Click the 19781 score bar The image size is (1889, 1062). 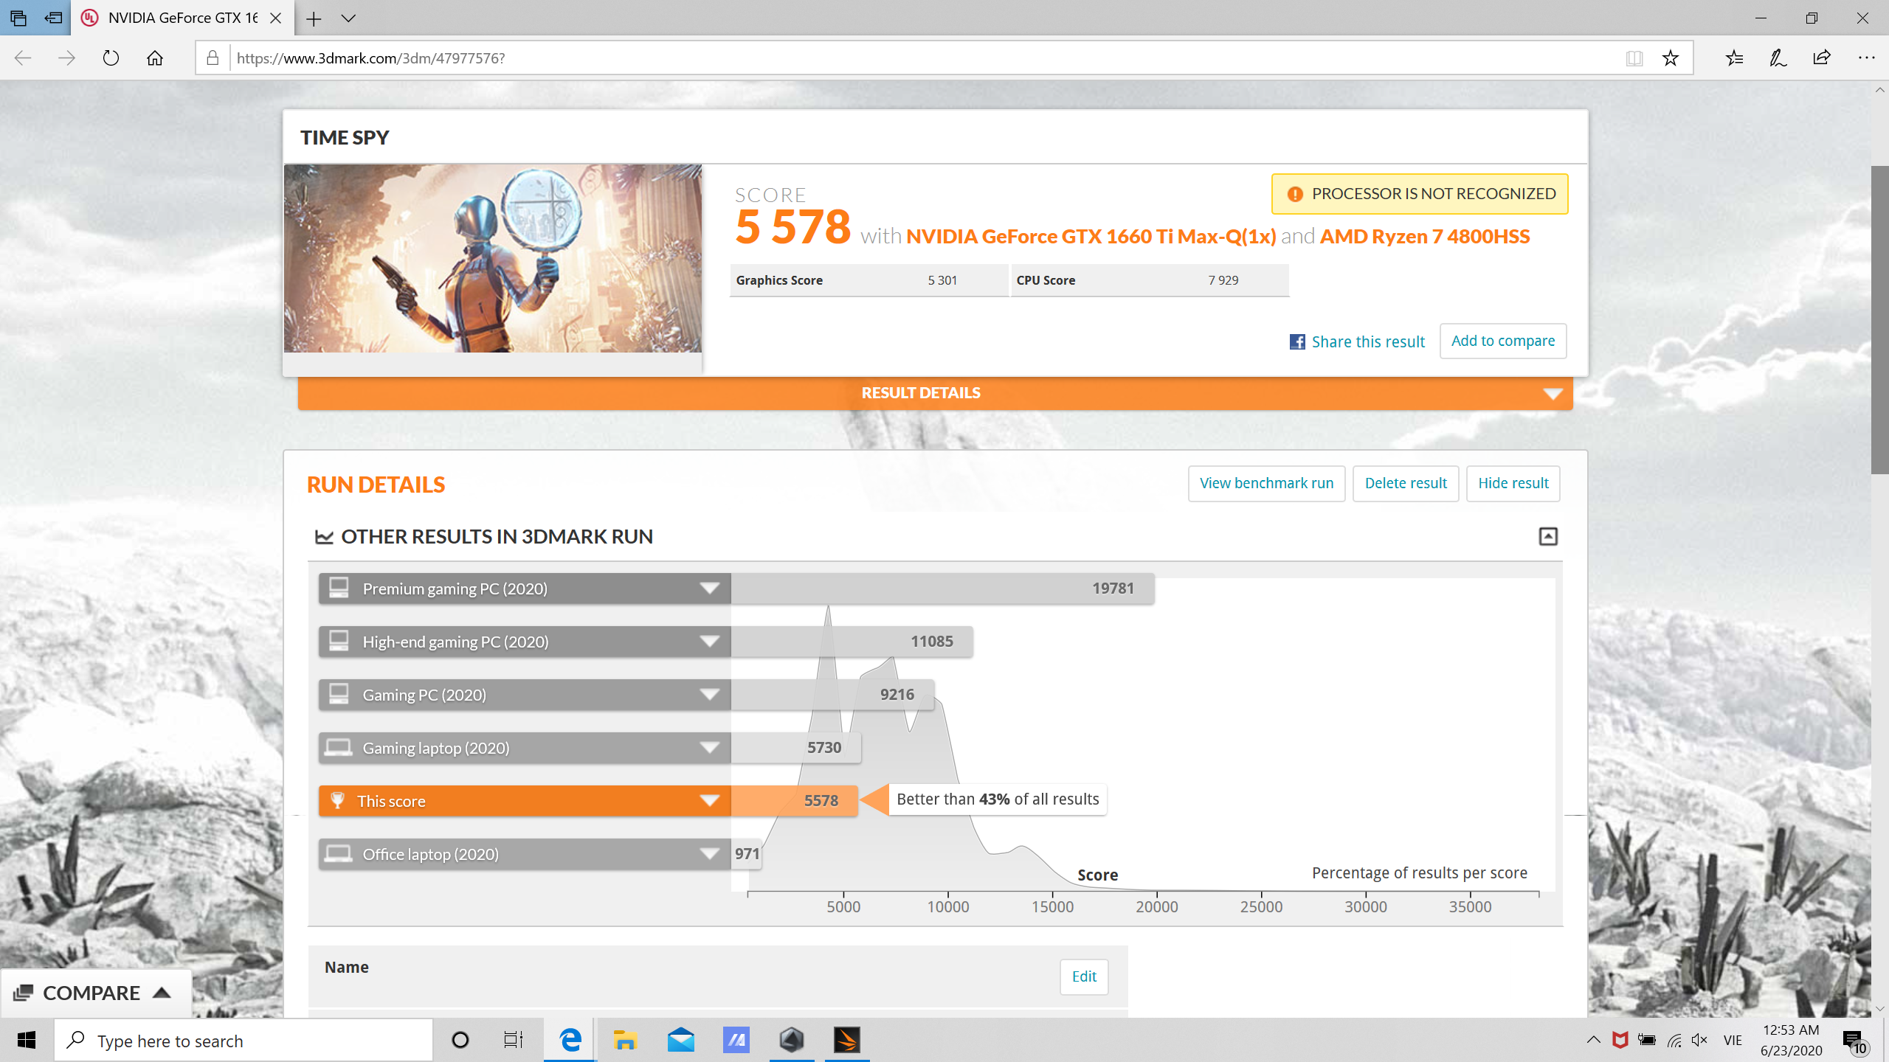(x=942, y=589)
